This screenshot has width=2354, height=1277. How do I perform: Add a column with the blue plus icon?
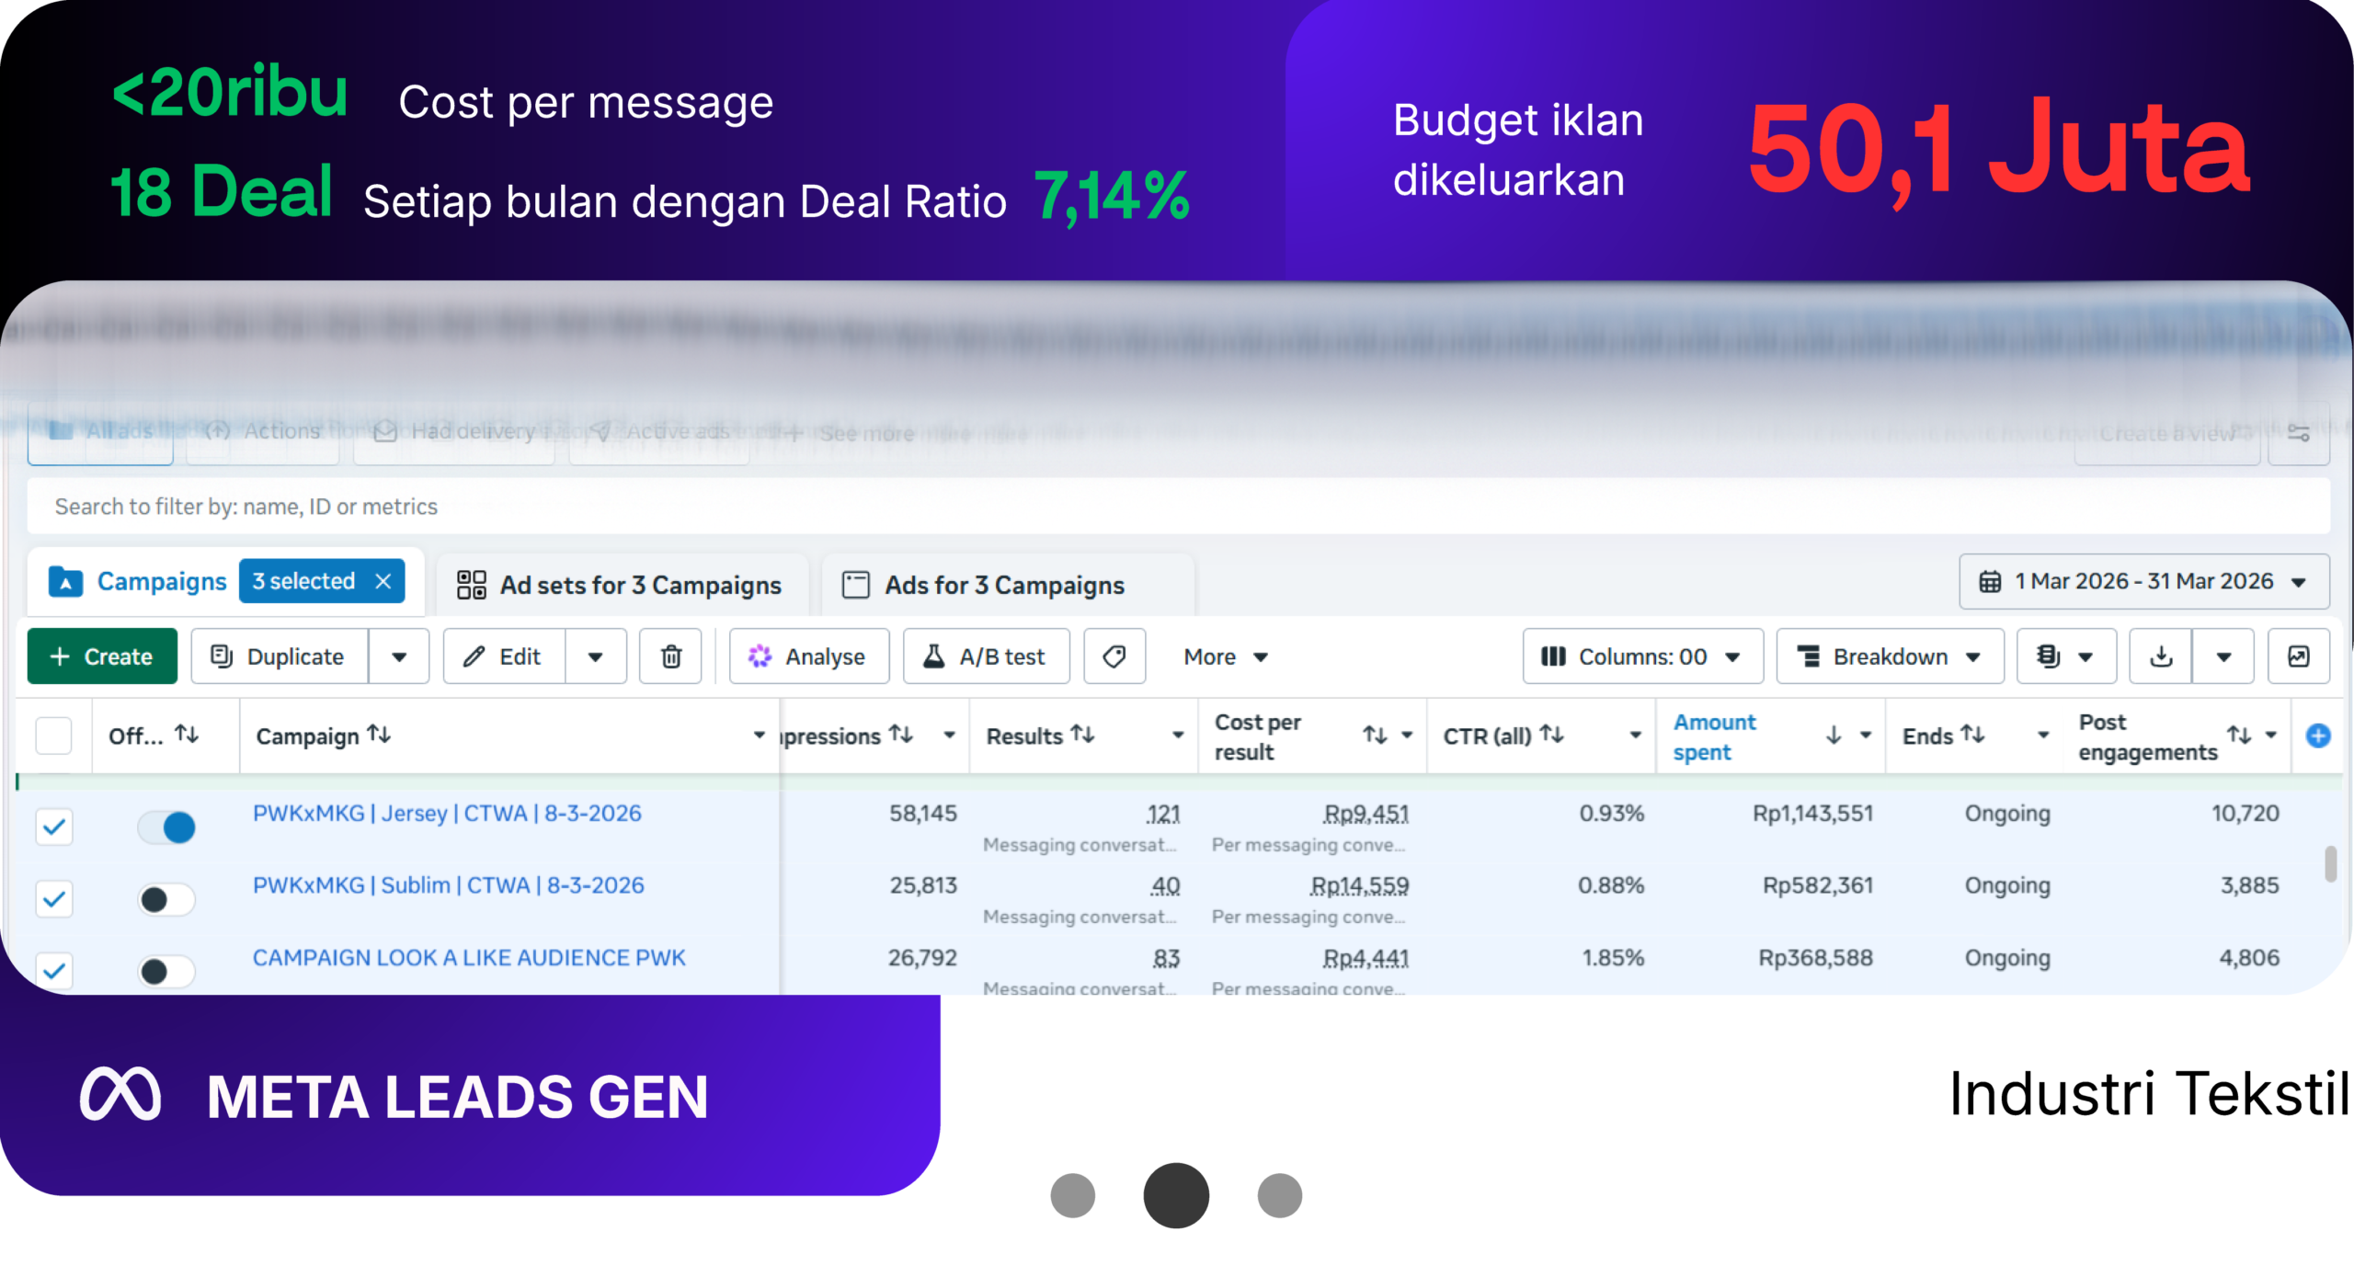(2318, 735)
